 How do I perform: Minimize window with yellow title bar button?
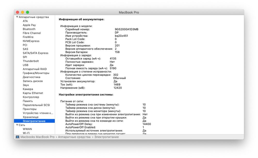tap(22, 12)
